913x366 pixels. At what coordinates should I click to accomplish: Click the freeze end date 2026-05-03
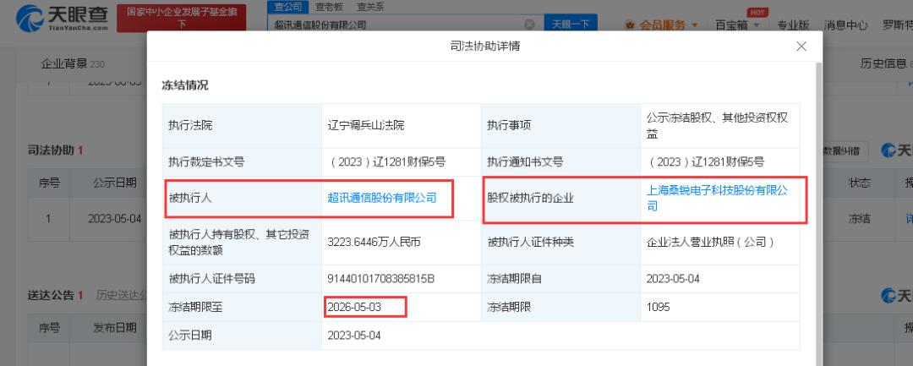click(x=354, y=307)
